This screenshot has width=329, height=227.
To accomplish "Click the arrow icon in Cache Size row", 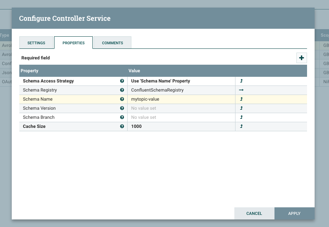I will pos(241,126).
